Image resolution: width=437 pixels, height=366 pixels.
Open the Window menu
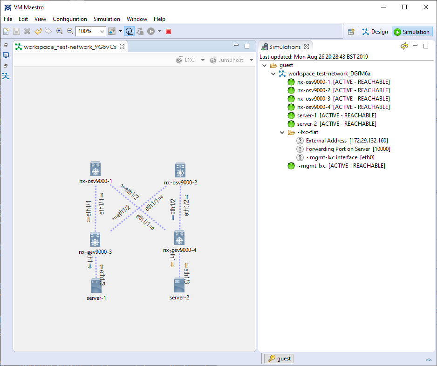click(x=137, y=19)
